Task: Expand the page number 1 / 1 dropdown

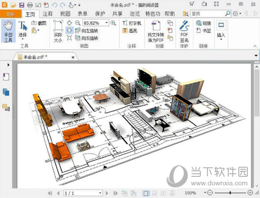Action: pos(100,193)
